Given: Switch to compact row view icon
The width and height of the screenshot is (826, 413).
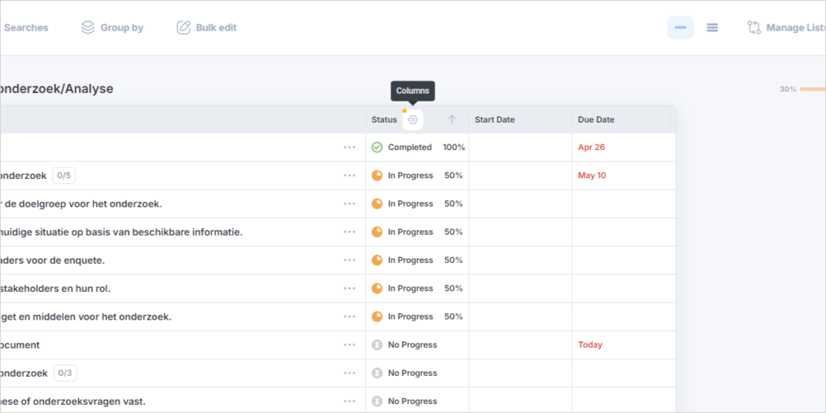Looking at the screenshot, I should (x=680, y=27).
